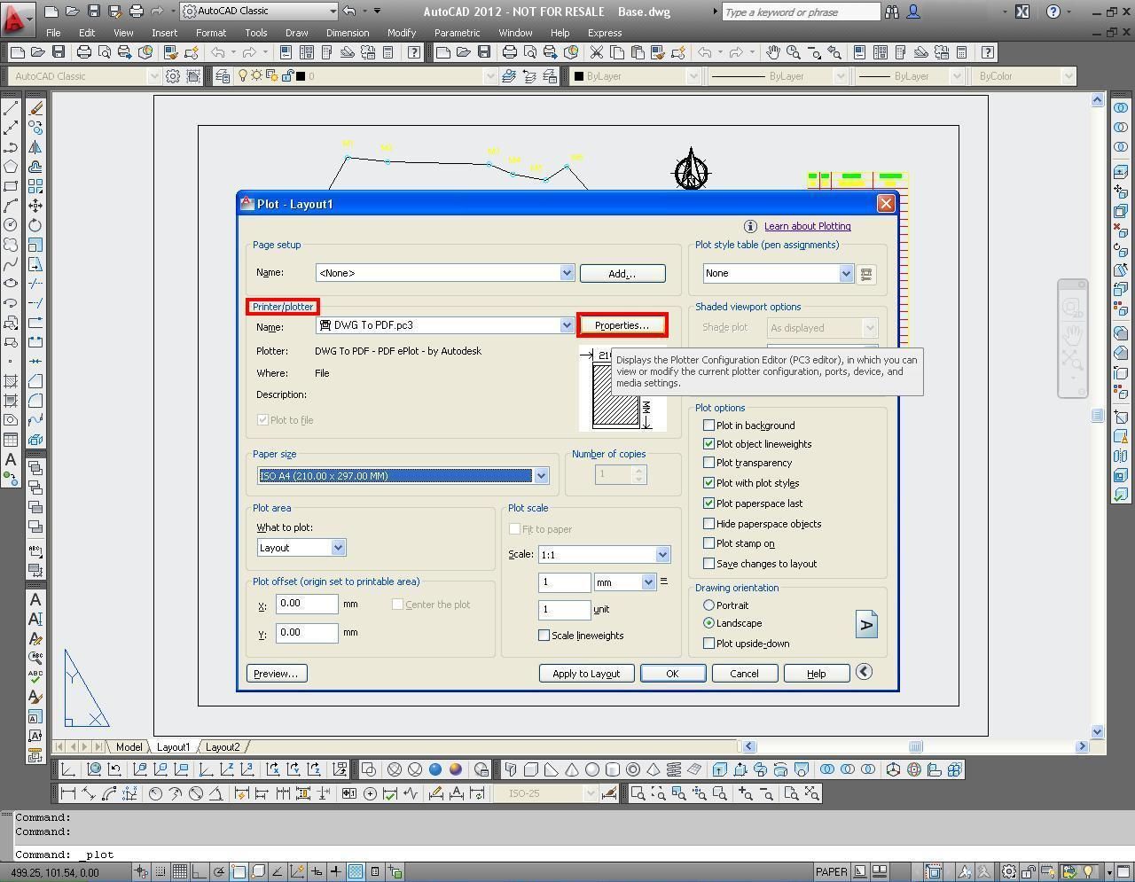Click the binoculars search icon

pos(891,12)
